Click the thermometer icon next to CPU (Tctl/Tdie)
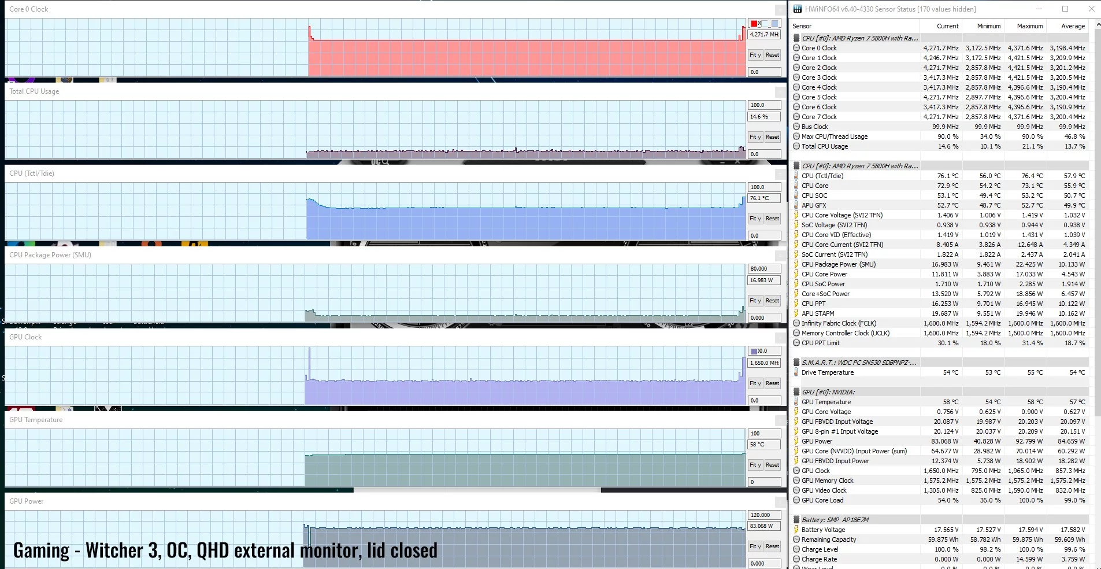 tap(796, 176)
